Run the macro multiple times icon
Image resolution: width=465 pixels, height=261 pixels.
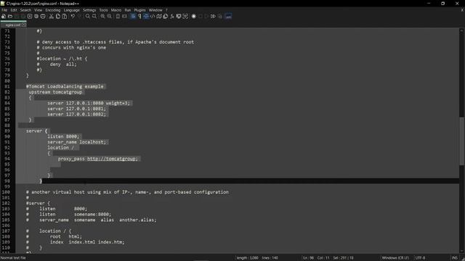213,16
